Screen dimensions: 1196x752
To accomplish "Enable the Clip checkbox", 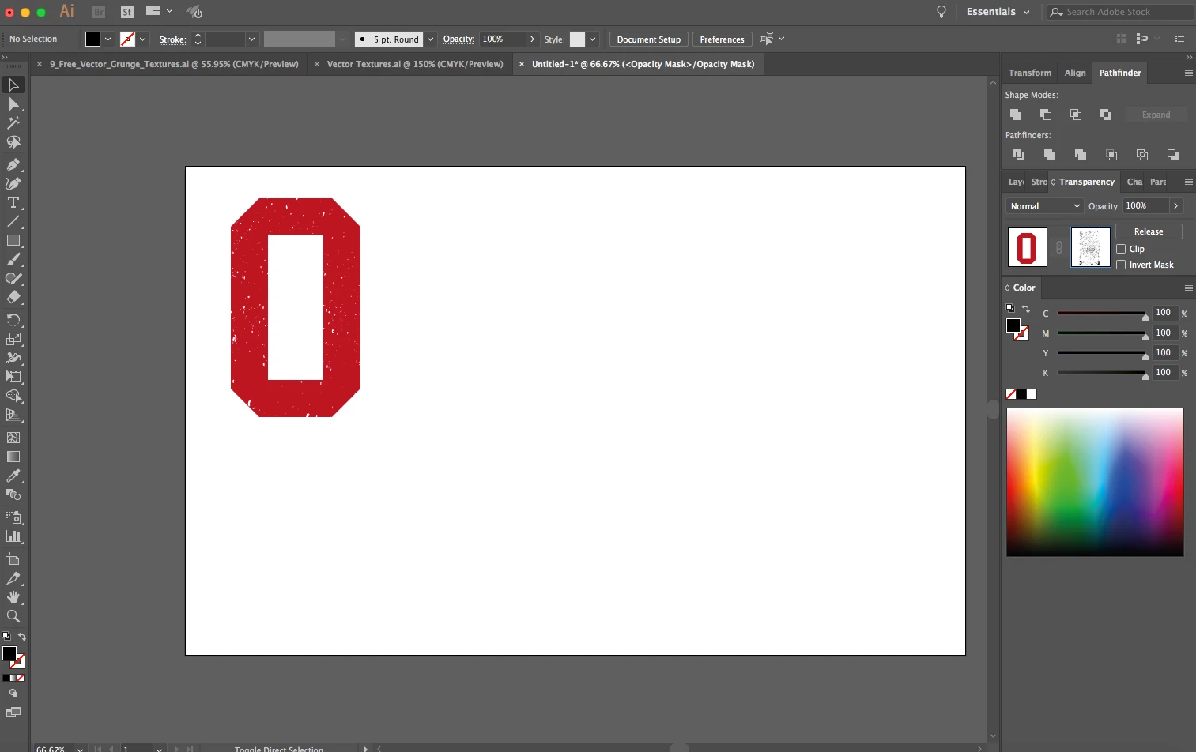I will point(1121,249).
